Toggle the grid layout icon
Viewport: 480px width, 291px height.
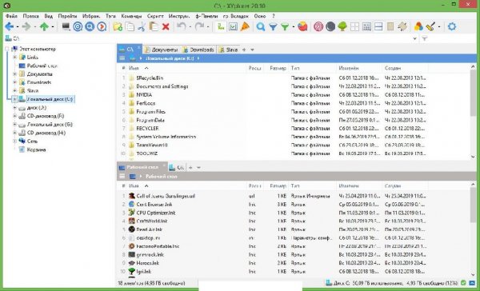[x=354, y=27]
